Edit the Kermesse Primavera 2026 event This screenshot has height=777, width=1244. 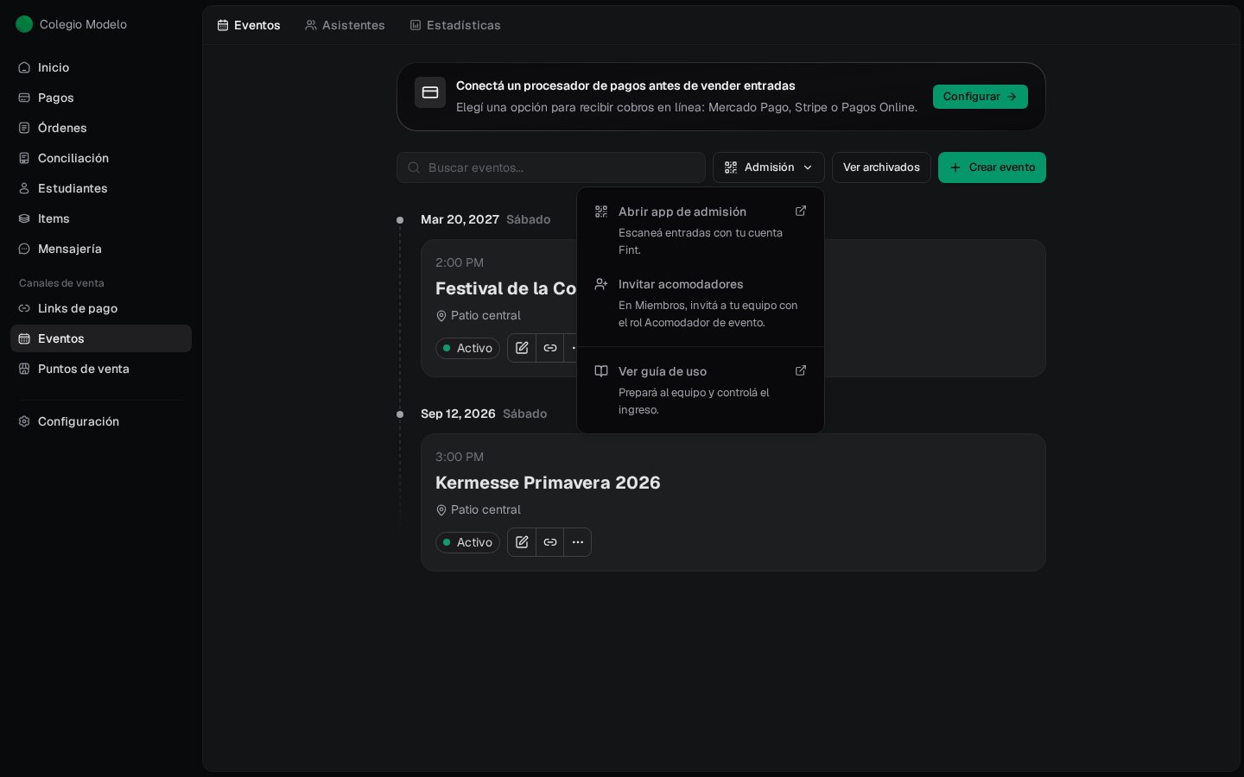click(522, 542)
